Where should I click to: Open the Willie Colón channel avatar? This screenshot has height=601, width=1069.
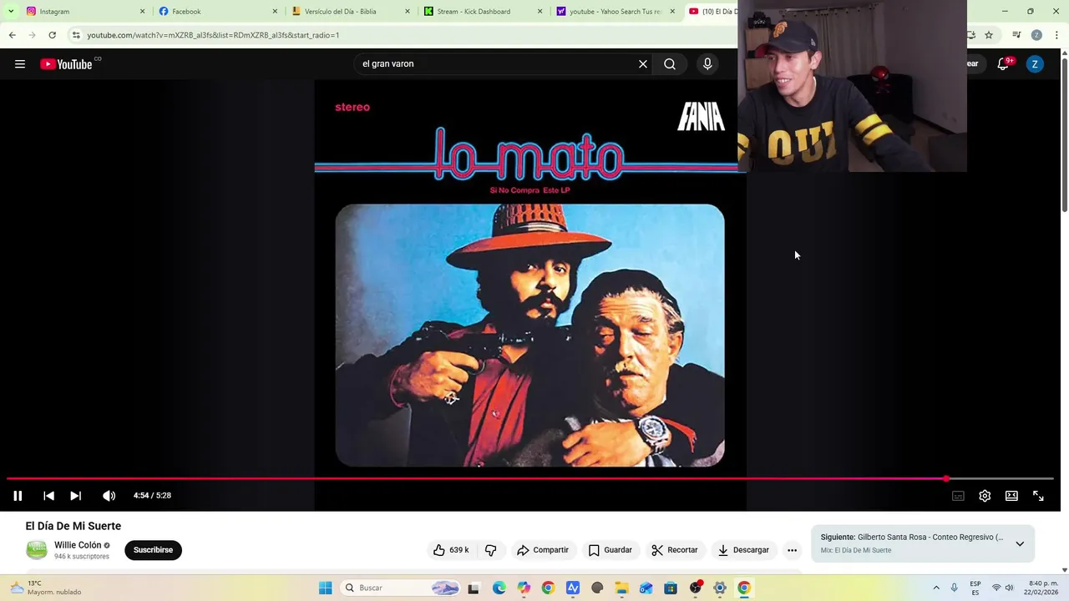tap(37, 550)
